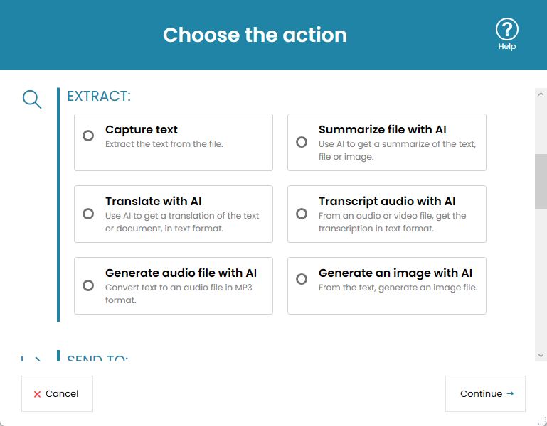Click the scrollbar up arrow

541,94
